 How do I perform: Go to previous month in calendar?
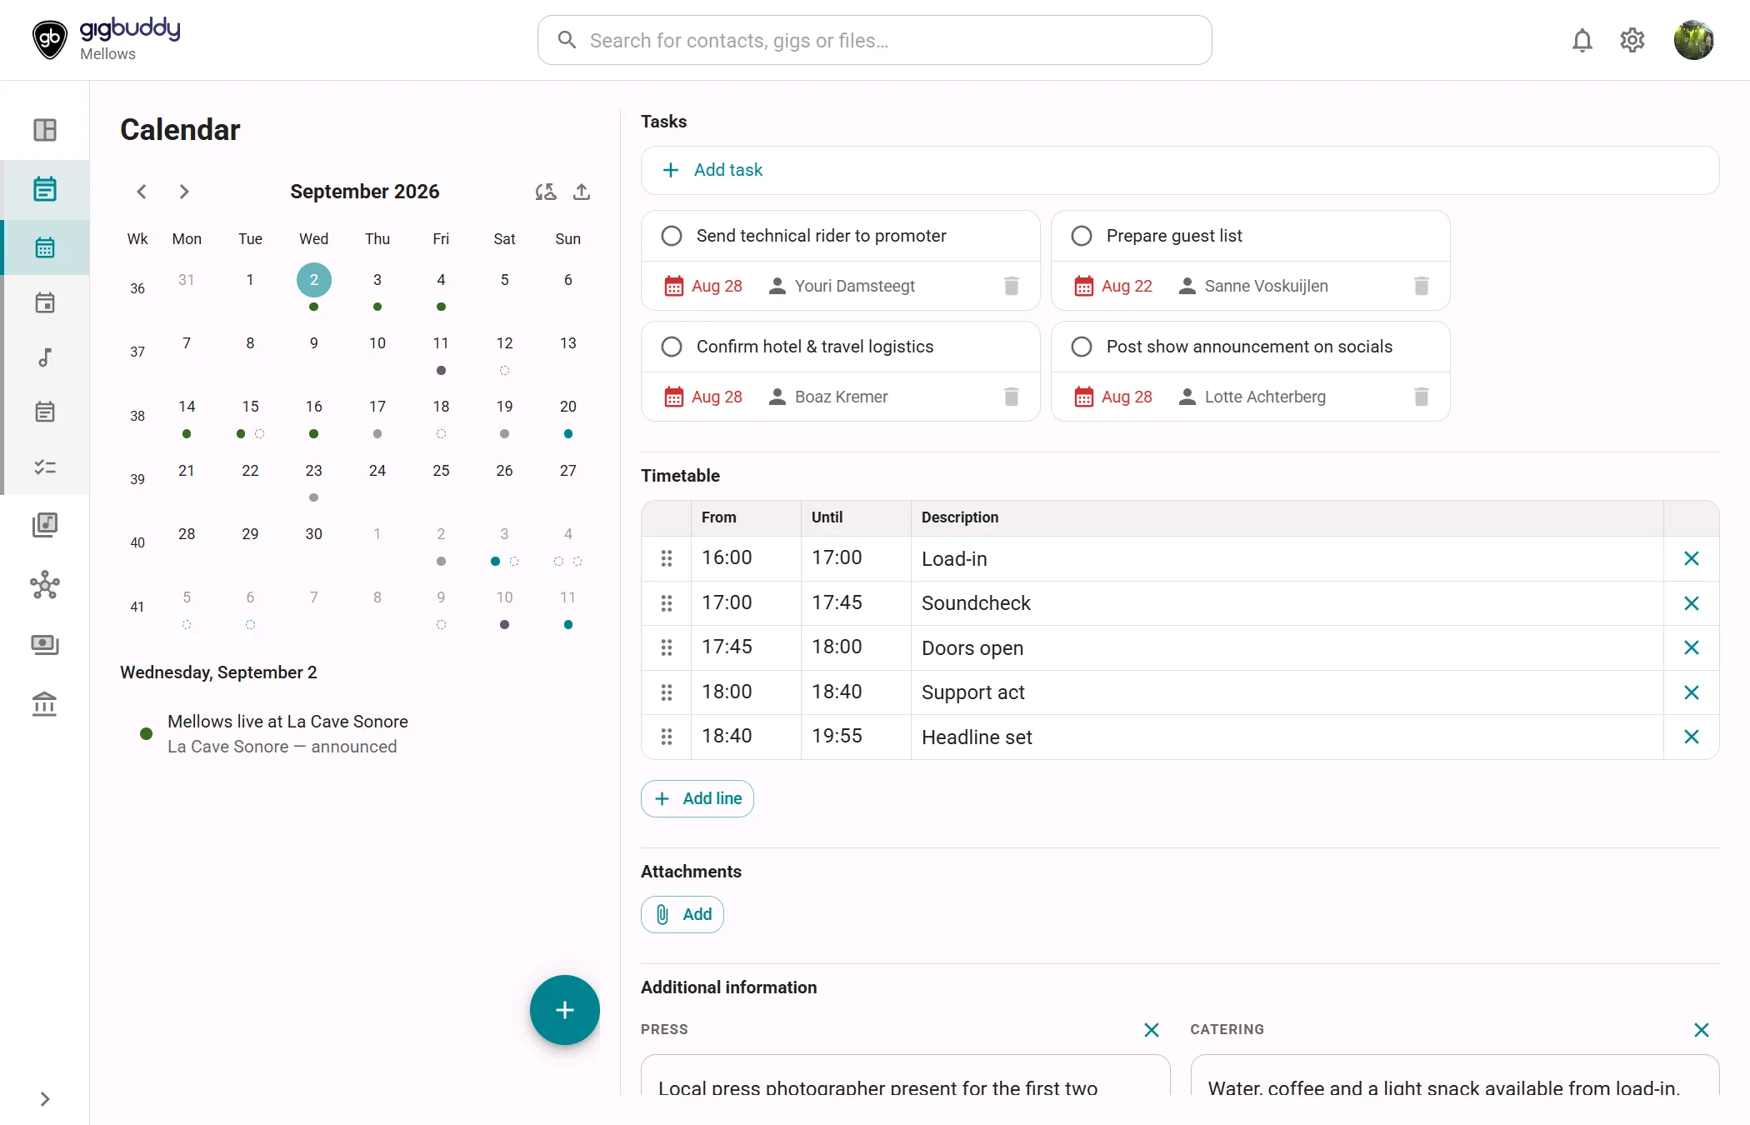click(142, 192)
